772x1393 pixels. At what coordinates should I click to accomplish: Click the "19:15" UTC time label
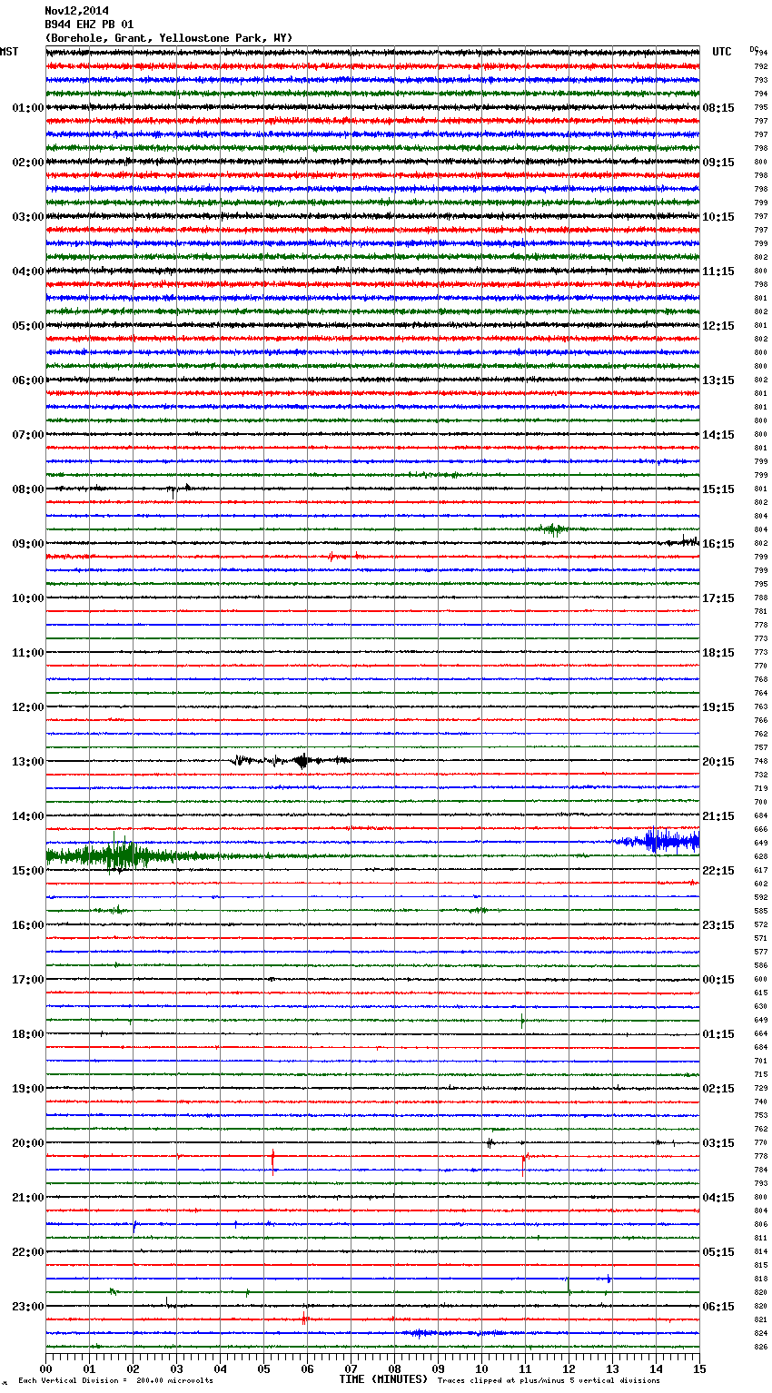(718, 707)
